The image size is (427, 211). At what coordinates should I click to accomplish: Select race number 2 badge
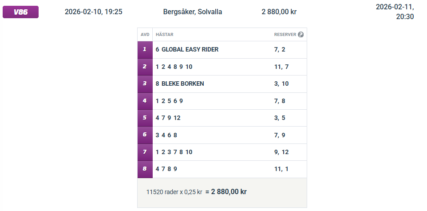[145, 67]
